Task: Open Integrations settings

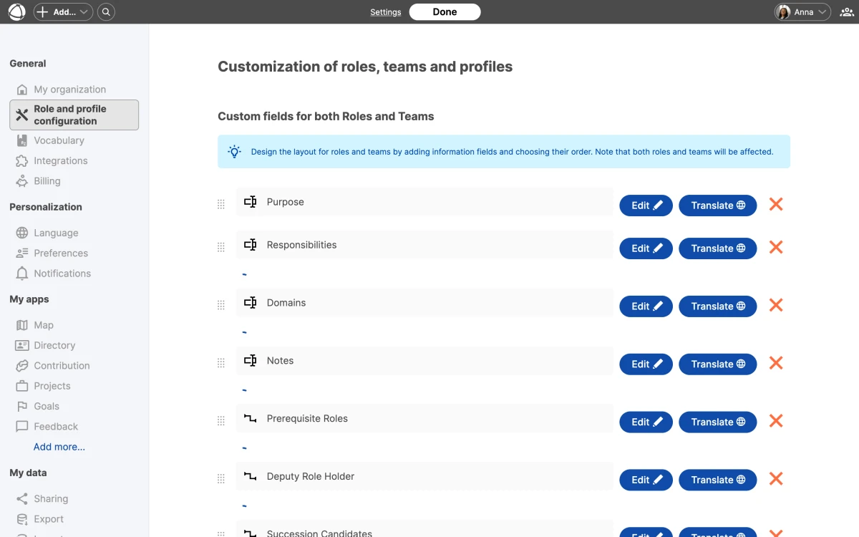Action: [60, 160]
